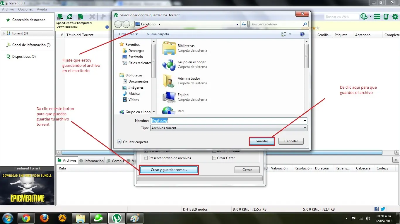This screenshot has width=400, height=224.
Task: Switch to the Información tab
Action: (x=92, y=161)
